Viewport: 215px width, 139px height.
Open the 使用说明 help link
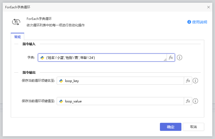coord(199,22)
